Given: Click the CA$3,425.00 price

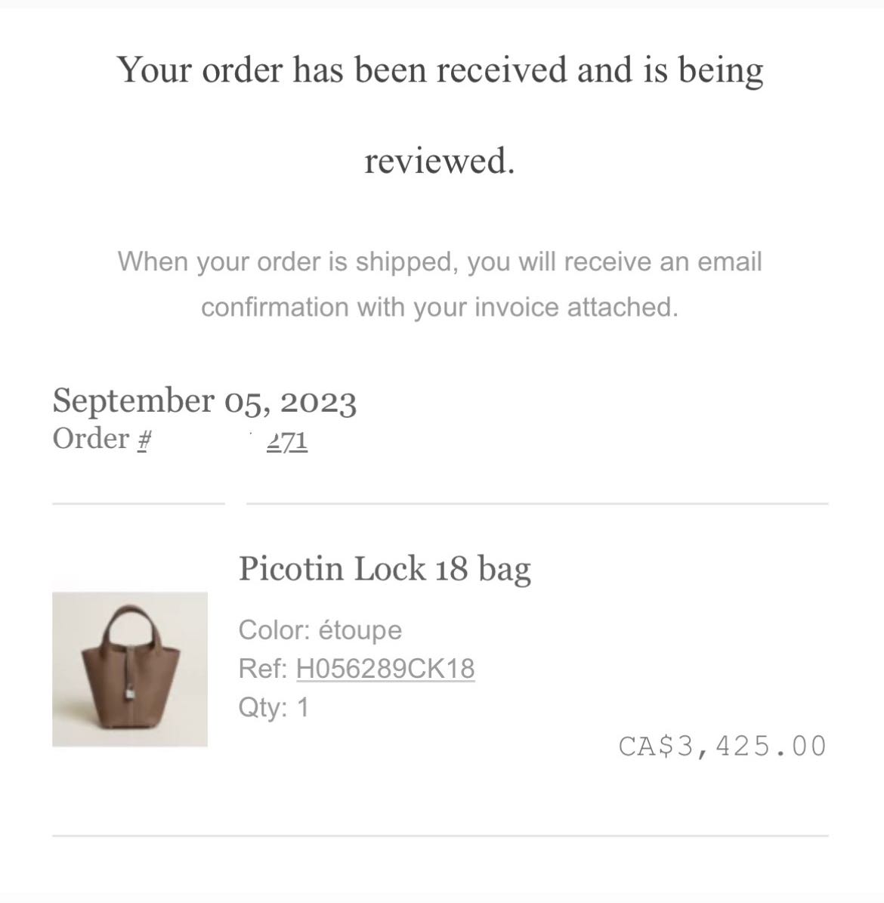Looking at the screenshot, I should 723,747.
